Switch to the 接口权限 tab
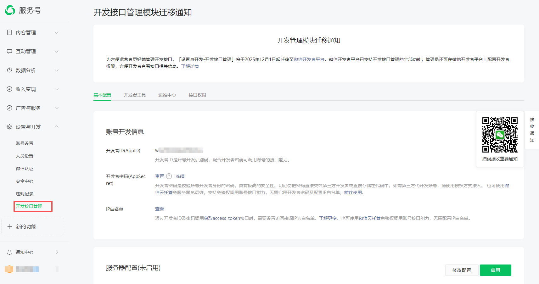 coord(197,95)
